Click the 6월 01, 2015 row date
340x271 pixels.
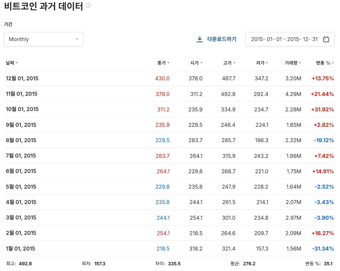click(21, 171)
